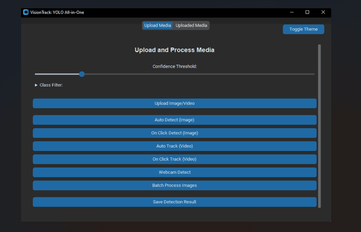Image resolution: width=361 pixels, height=232 pixels.
Task: Click the 'Upload and Process Media' heading
Action: point(174,50)
